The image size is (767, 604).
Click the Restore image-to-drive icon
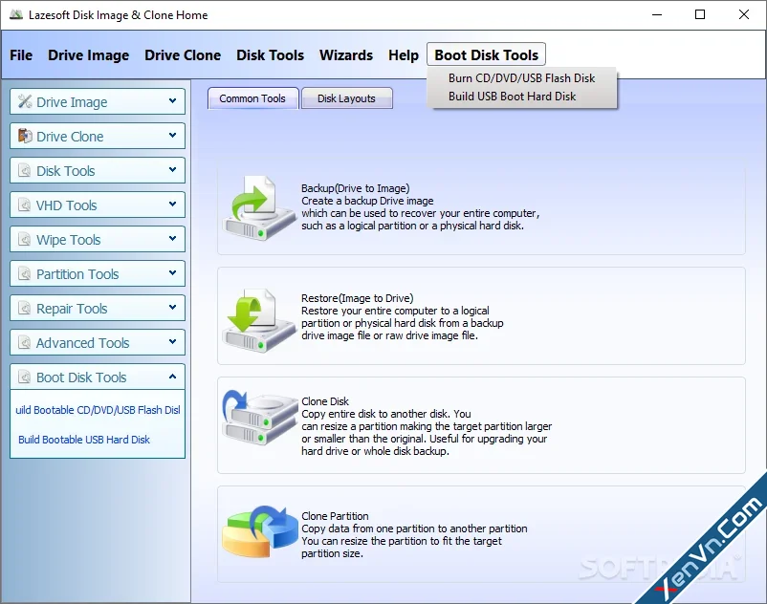pyautogui.click(x=259, y=320)
